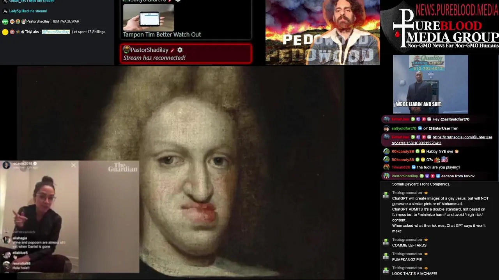Click R0kcandy88's avatar on the O7s message
Image resolution: width=499 pixels, height=280 pixels.
(x=386, y=159)
